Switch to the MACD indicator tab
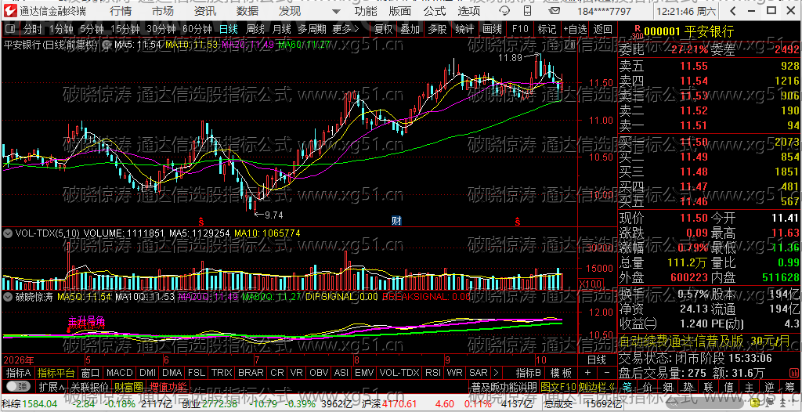Viewport: 802px width, 412px height. [x=120, y=373]
